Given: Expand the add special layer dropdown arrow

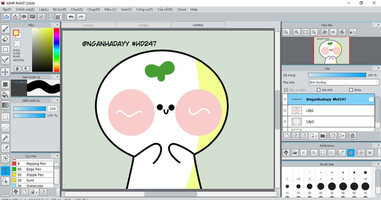Looking at the screenshot, I should point(316,136).
